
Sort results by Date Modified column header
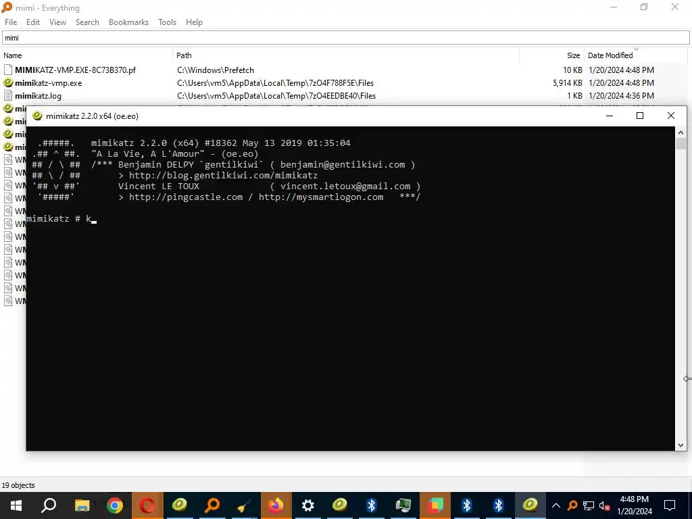[610, 55]
